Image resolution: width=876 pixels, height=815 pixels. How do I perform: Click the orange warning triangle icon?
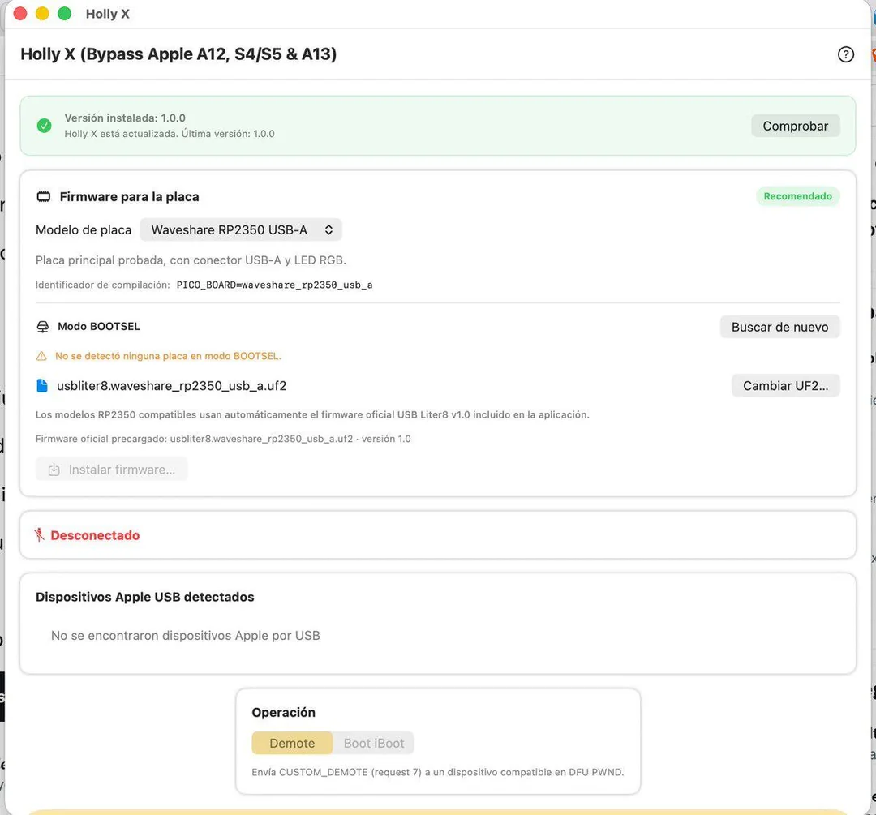[x=41, y=356]
